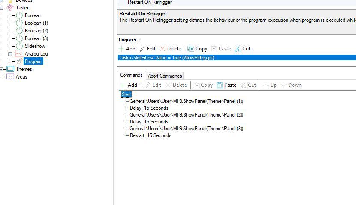Switch to the Commands tab
This screenshot has width=356, height=205.
coord(131,76)
